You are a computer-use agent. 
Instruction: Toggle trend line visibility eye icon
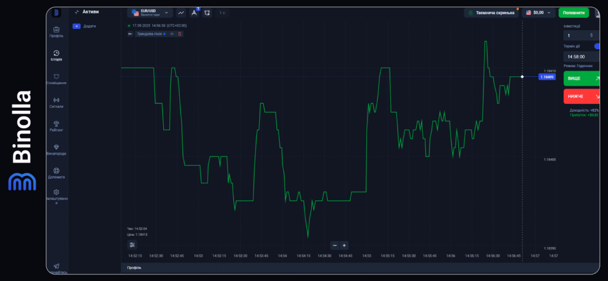pos(172,34)
